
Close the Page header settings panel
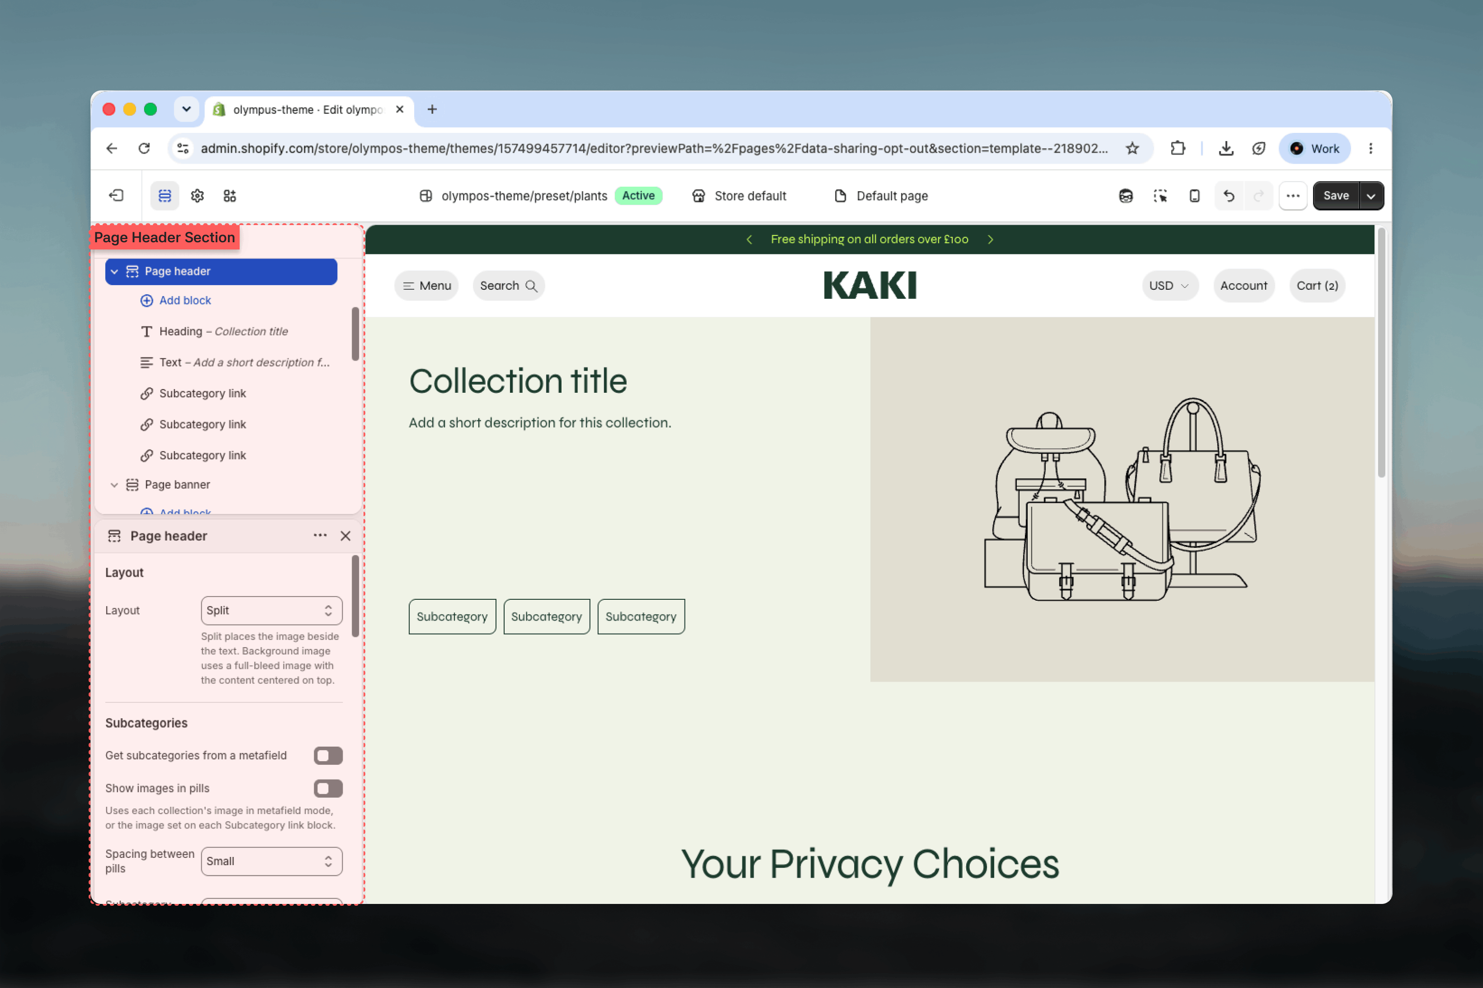coord(345,536)
